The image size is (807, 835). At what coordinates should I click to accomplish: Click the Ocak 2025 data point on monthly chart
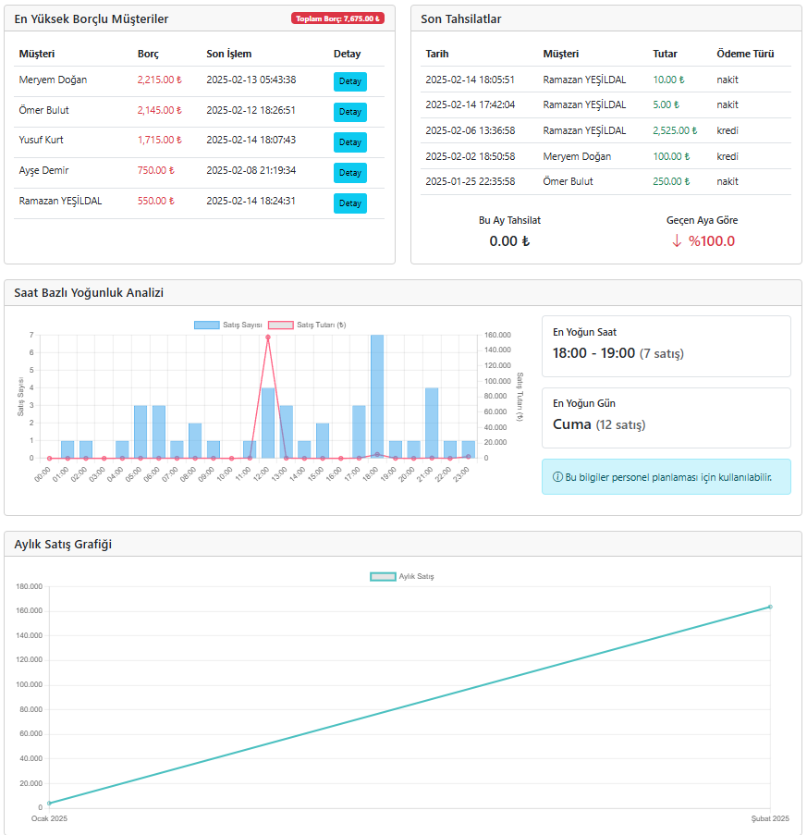pos(49,803)
